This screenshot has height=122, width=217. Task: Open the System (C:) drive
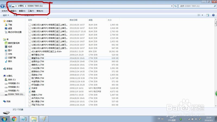[10, 80]
